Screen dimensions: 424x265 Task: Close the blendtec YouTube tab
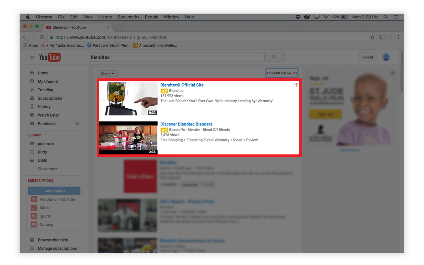107,28
